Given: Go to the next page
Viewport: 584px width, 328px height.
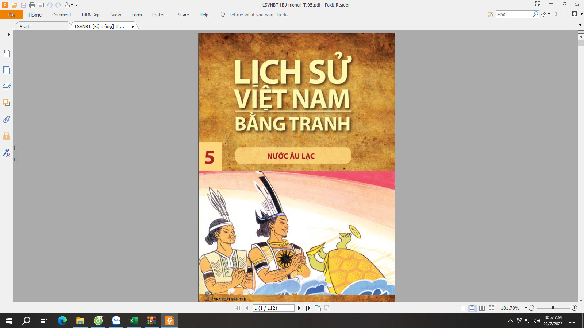Looking at the screenshot, I should tap(299, 308).
